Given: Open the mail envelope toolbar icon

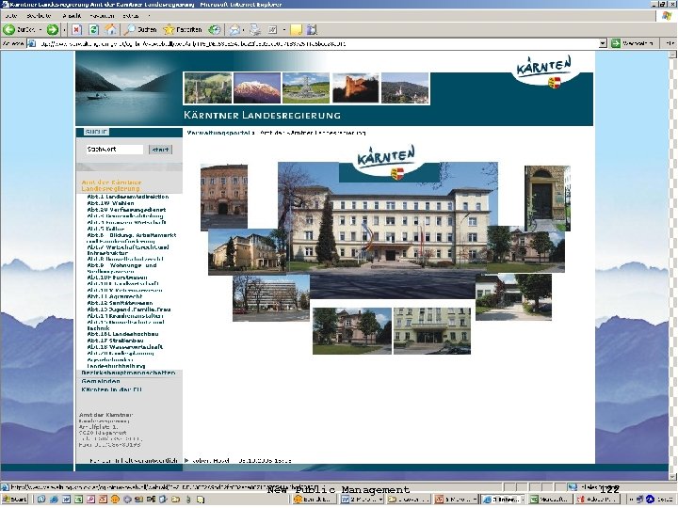Looking at the screenshot, I should pyautogui.click(x=234, y=30).
